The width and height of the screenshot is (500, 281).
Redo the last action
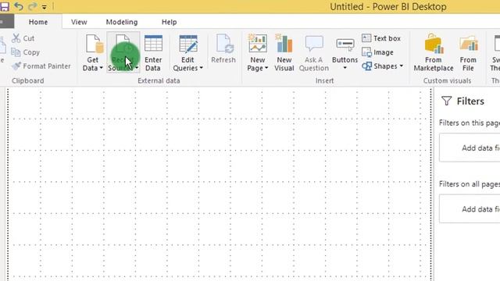coord(32,6)
